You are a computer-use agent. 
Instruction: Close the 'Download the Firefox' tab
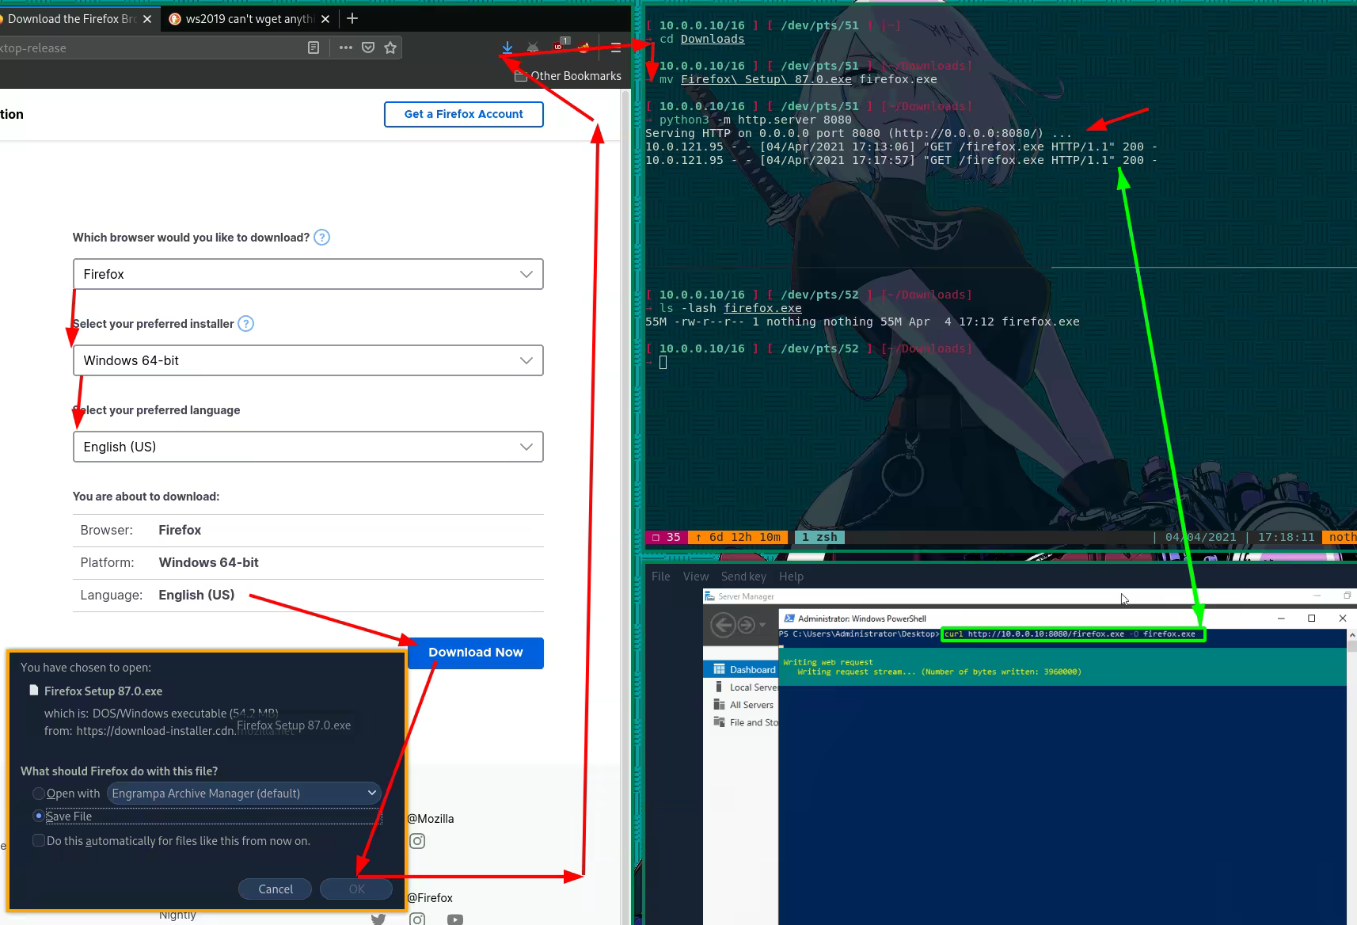(x=147, y=19)
